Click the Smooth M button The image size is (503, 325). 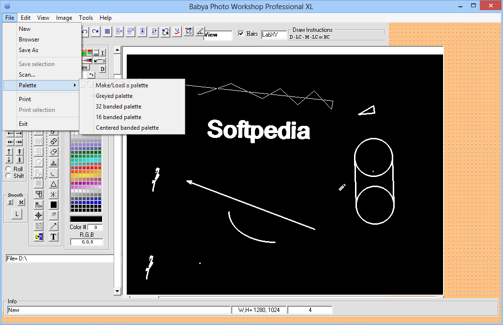click(x=21, y=202)
